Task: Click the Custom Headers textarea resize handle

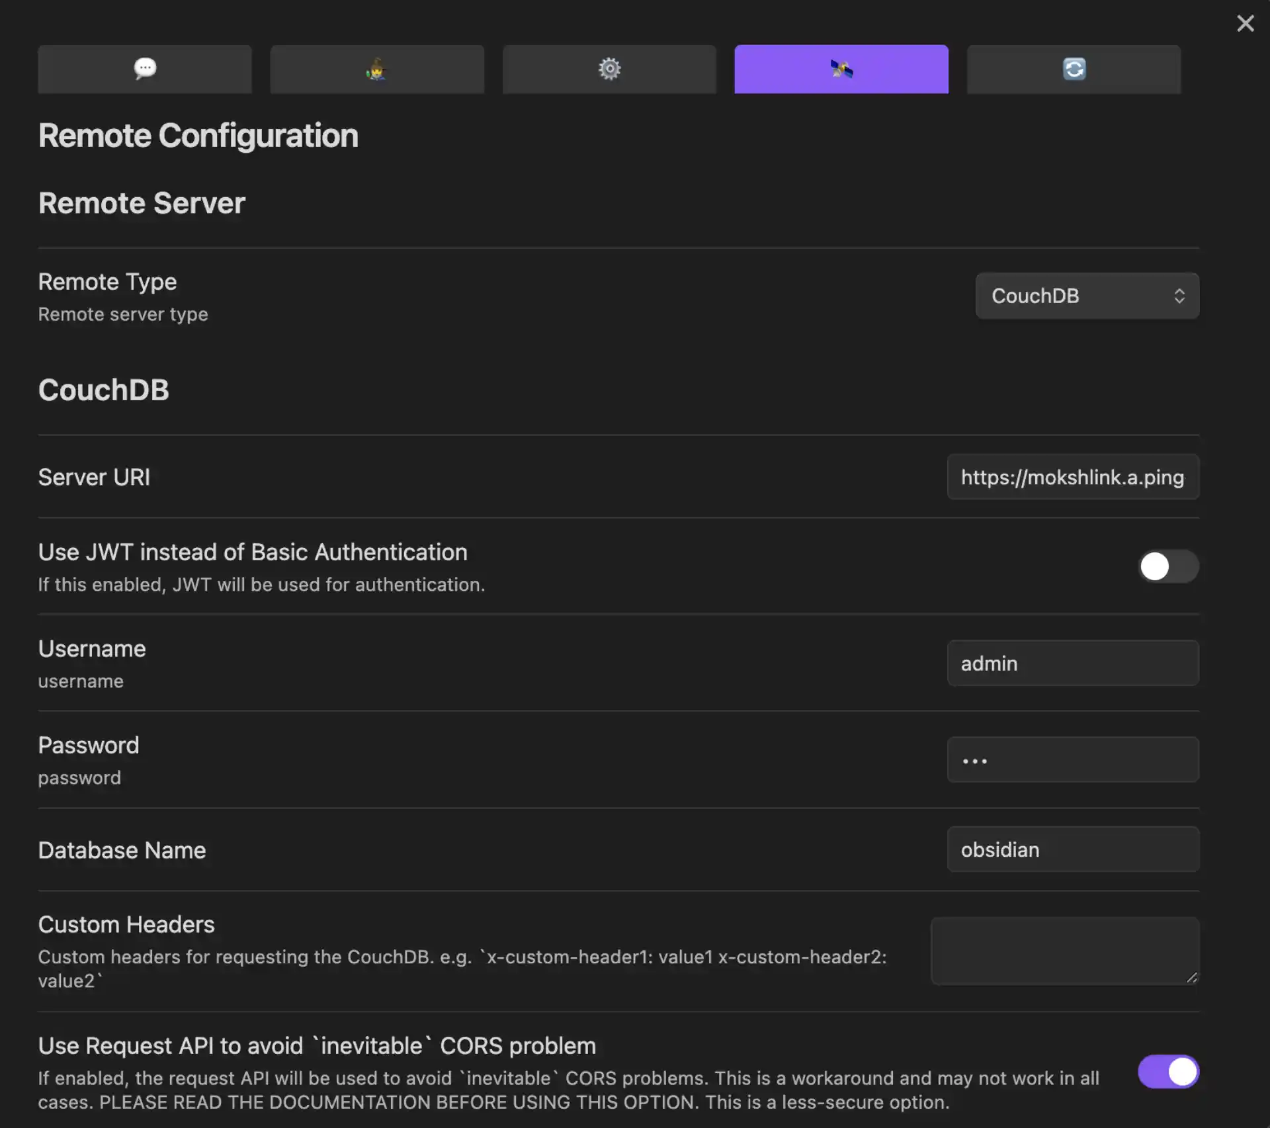Action: click(x=1191, y=977)
